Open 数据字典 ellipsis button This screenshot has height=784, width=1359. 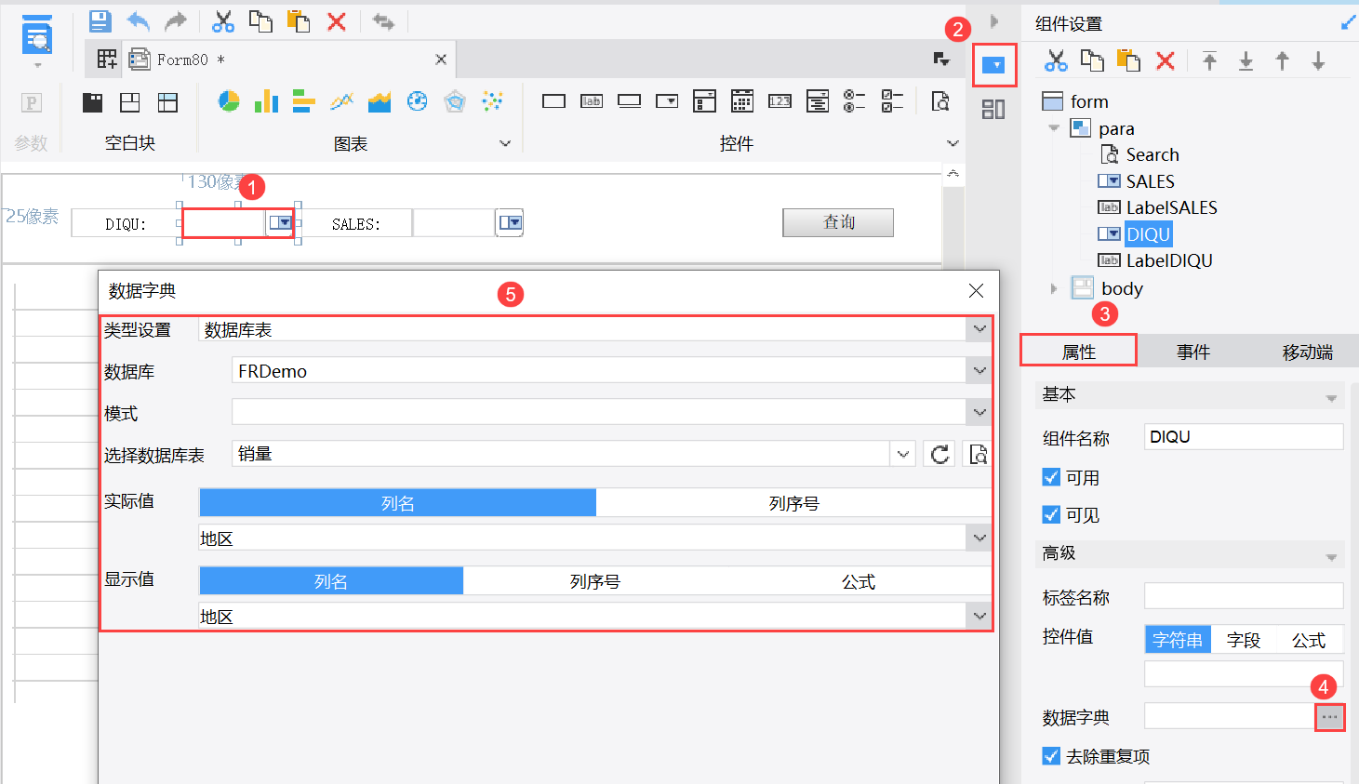[1329, 716]
